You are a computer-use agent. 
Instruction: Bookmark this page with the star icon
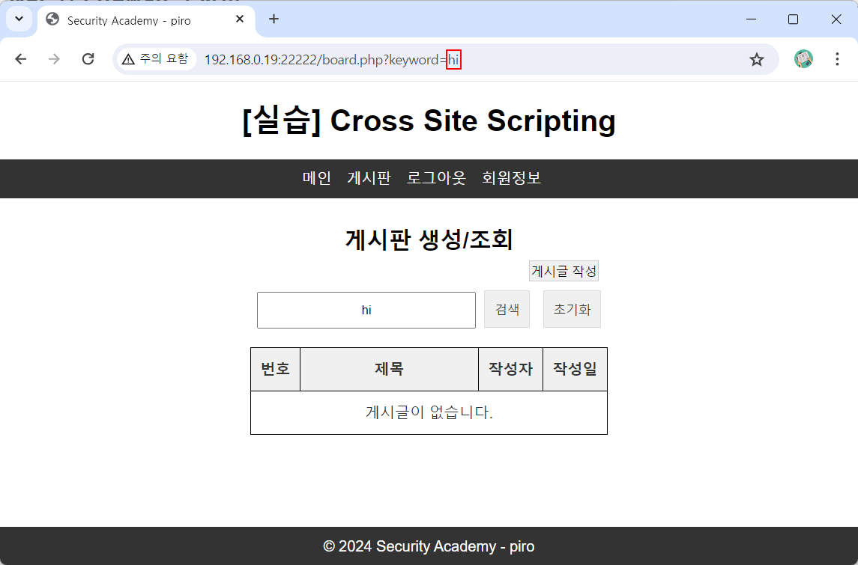[x=757, y=59]
